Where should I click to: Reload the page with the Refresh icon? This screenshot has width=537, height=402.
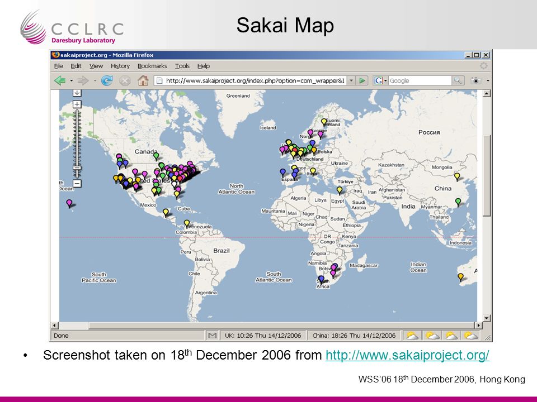(107, 80)
